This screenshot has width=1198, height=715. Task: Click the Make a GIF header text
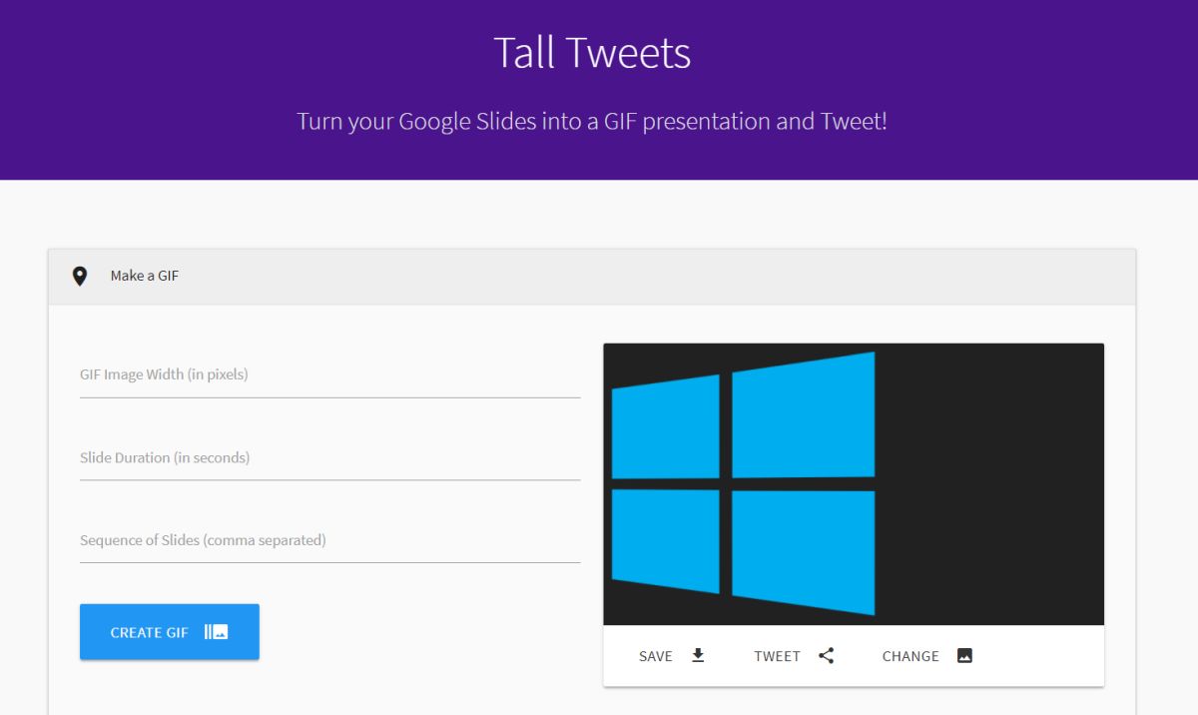point(145,276)
